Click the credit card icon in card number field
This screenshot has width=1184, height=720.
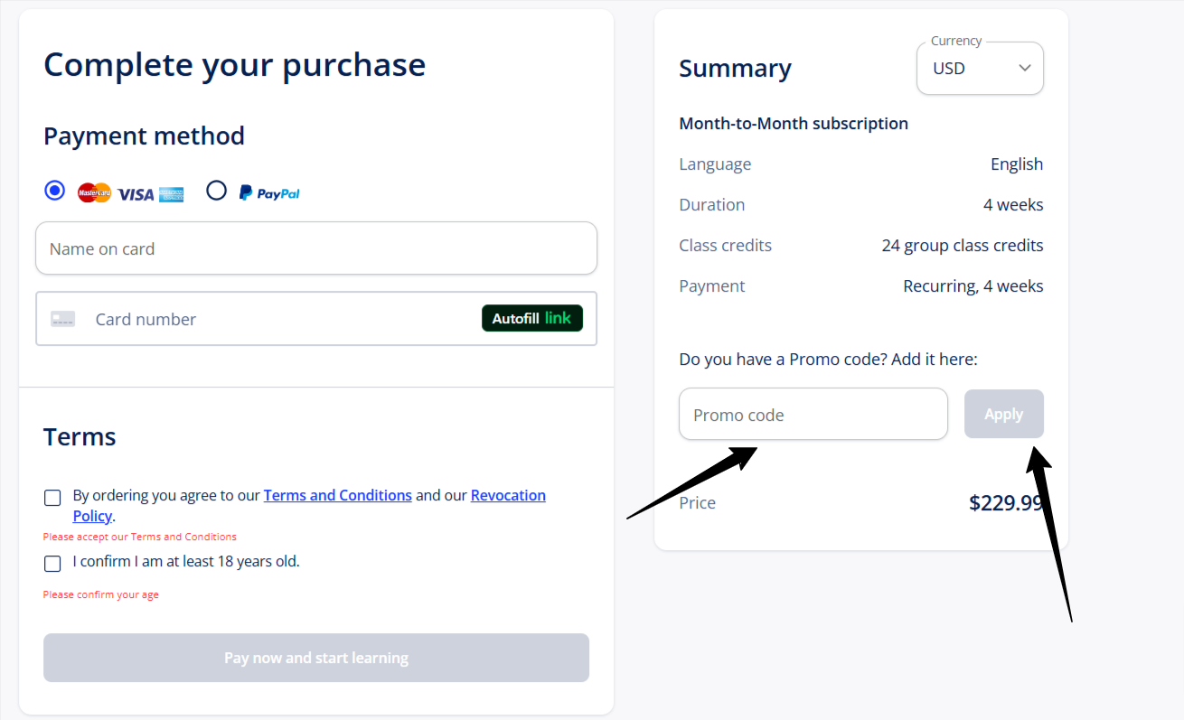(x=63, y=319)
